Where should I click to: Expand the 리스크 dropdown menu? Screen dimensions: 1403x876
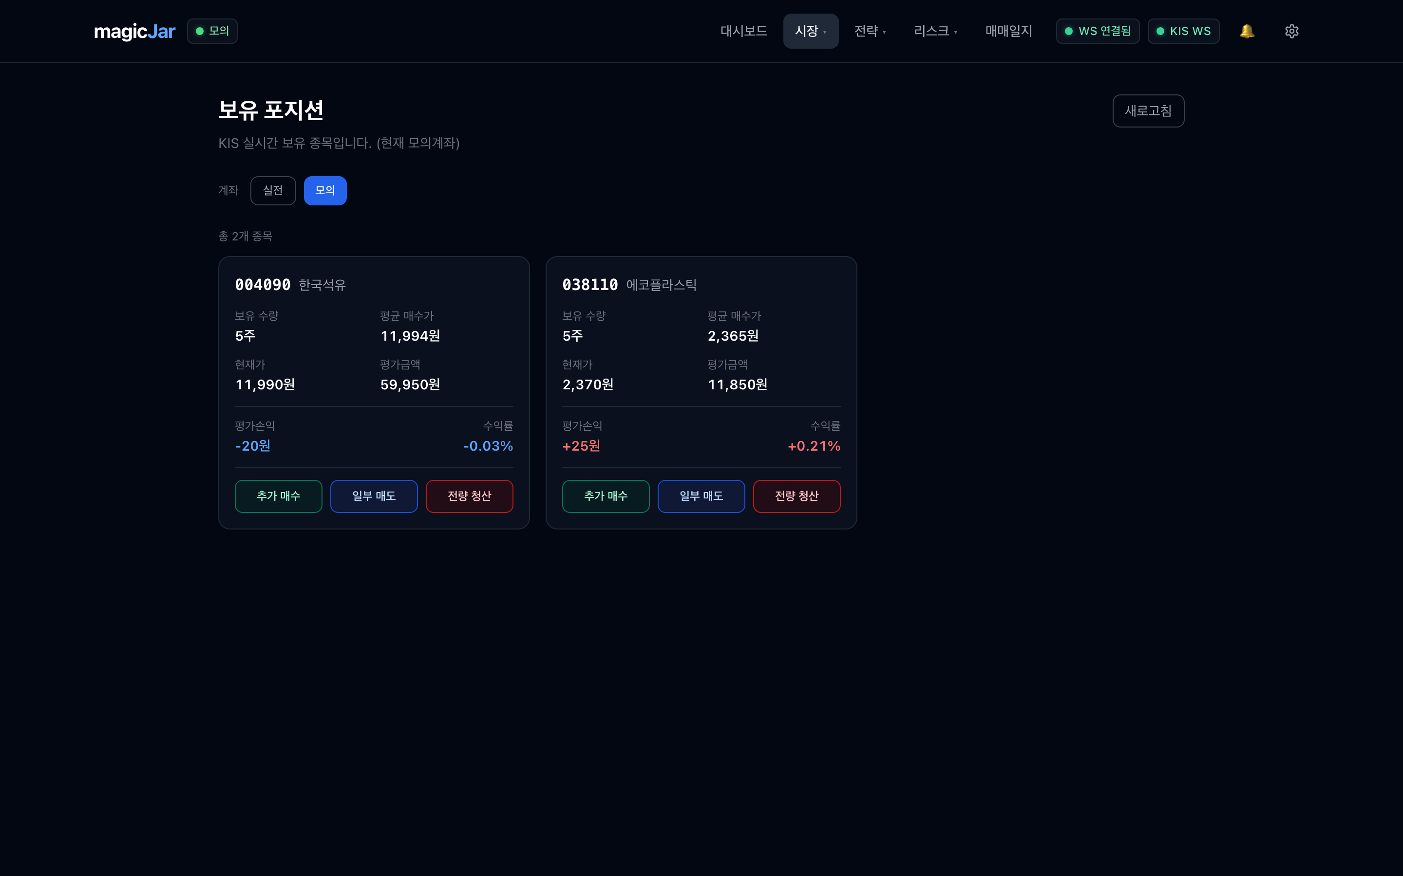click(935, 31)
